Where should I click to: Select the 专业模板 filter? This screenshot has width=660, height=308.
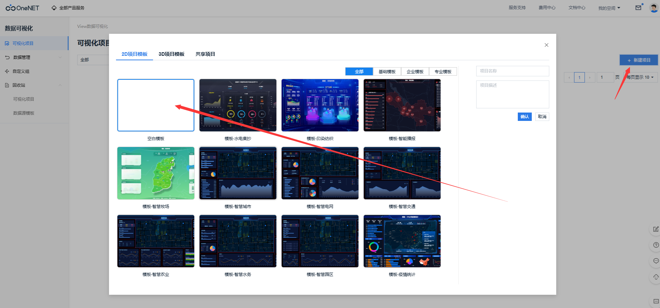tap(443, 71)
